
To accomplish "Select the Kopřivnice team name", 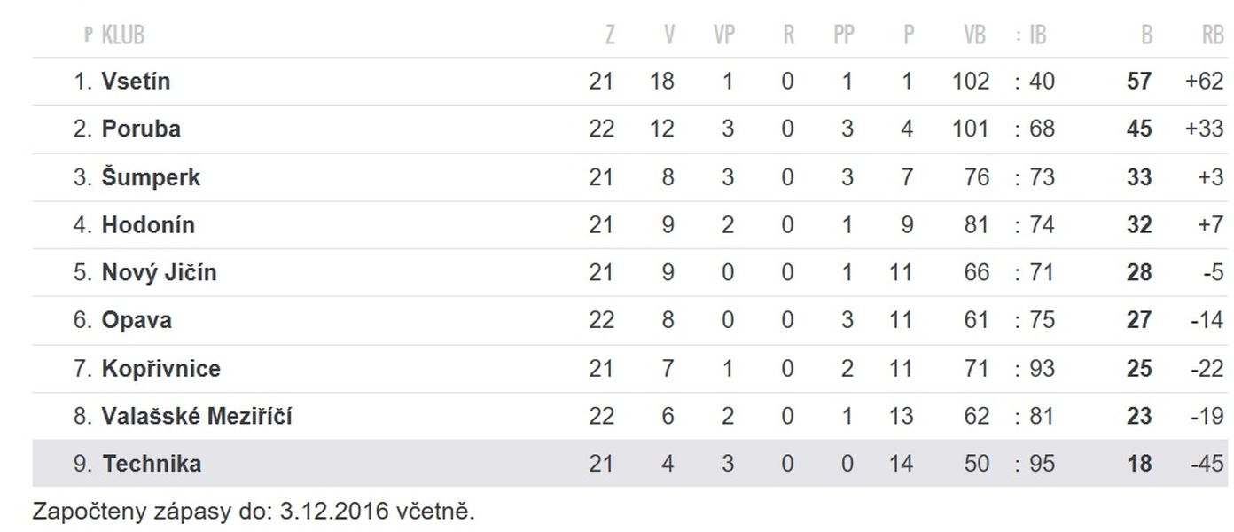I will pos(161,368).
